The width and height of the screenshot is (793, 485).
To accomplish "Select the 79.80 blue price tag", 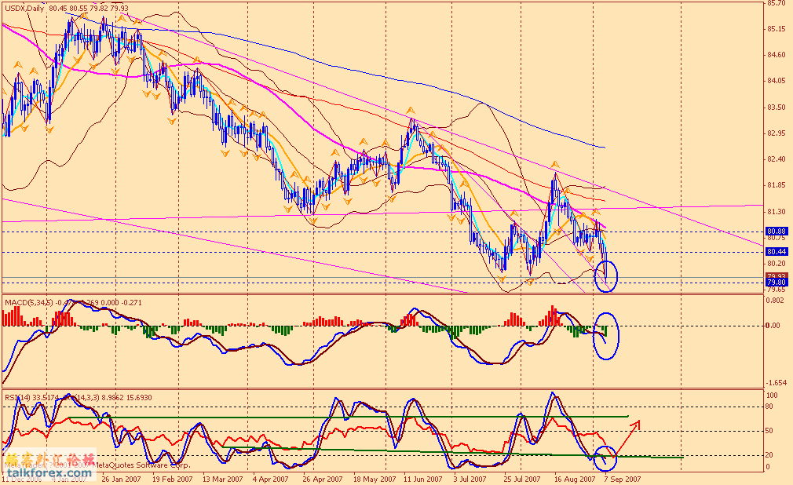I will pos(777,283).
